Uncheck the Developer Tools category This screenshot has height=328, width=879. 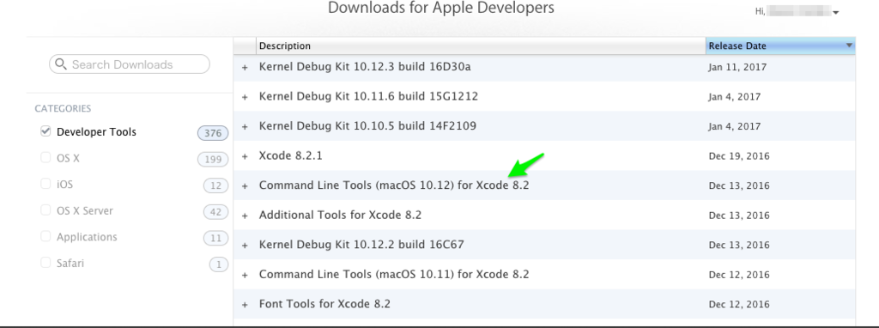click(46, 131)
